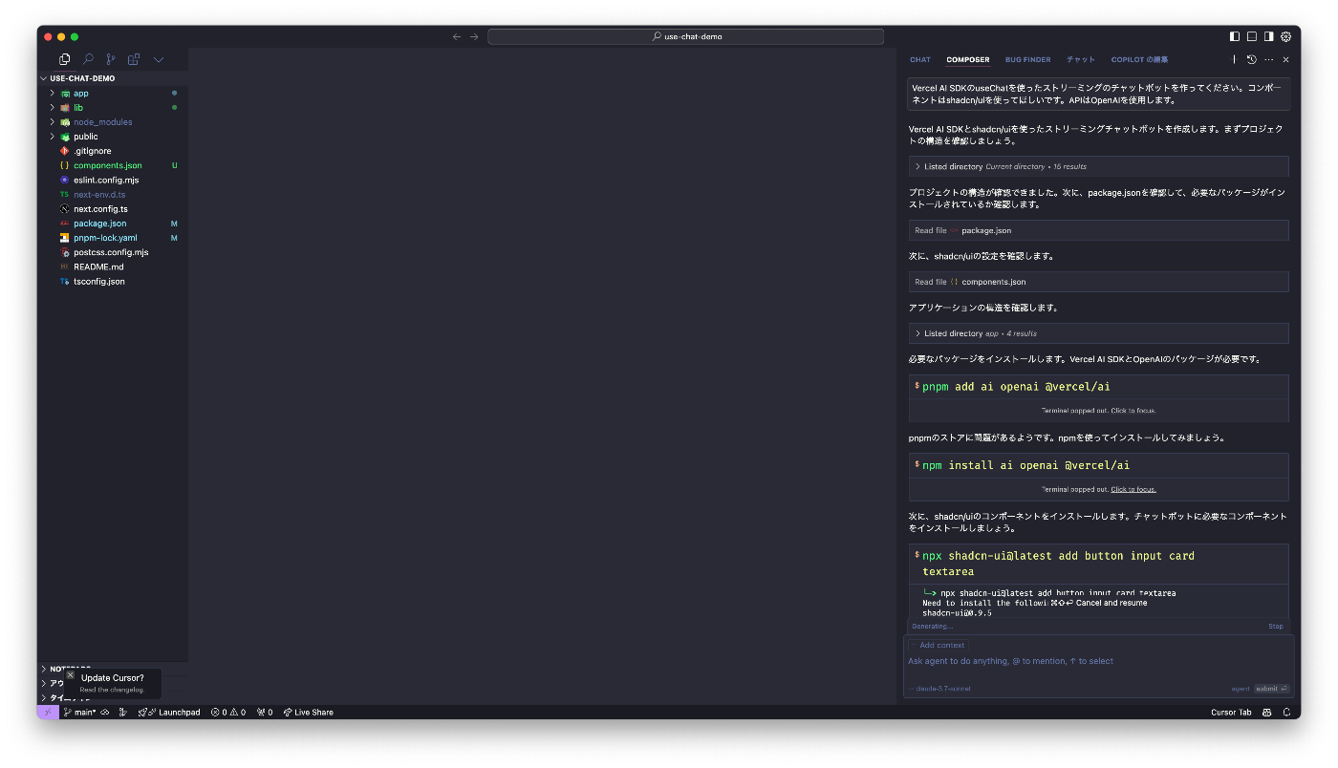Viewport: 1338px width, 768px height.
Task: Toggle the secondary sidebar layout icon
Action: click(1269, 36)
